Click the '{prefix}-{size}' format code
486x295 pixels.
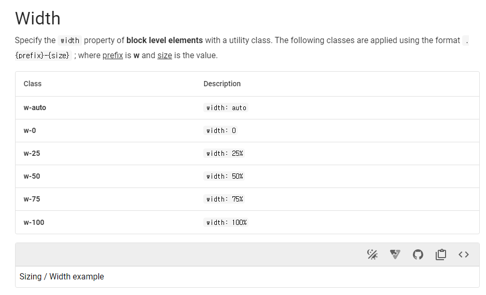point(43,55)
